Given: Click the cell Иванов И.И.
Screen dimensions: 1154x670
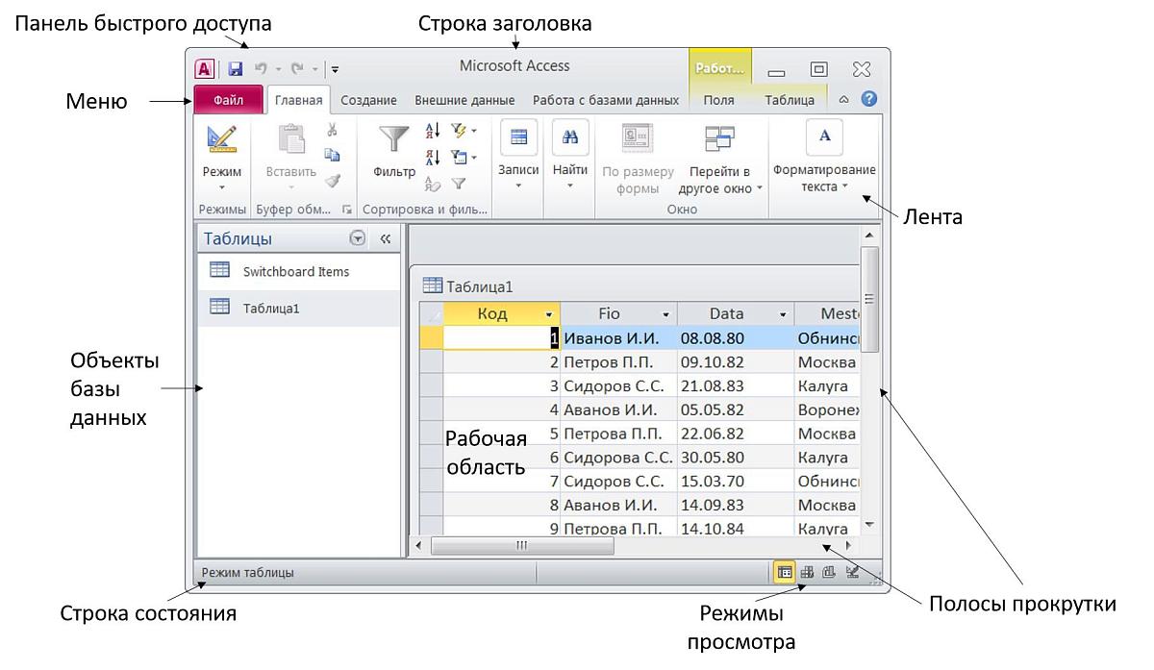Looking at the screenshot, I should [x=619, y=338].
